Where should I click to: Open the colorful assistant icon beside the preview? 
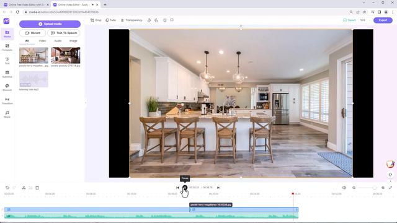(390, 164)
